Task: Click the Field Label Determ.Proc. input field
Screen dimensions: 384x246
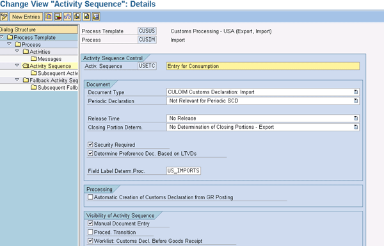Action: tap(184, 171)
